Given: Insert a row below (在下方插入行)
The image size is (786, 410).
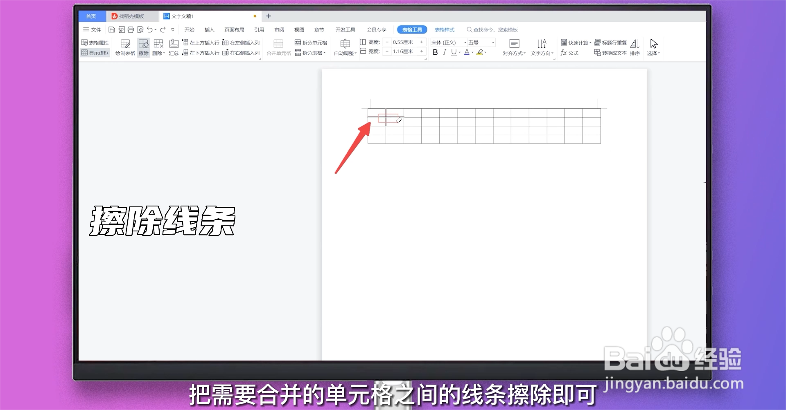Looking at the screenshot, I should (x=201, y=53).
